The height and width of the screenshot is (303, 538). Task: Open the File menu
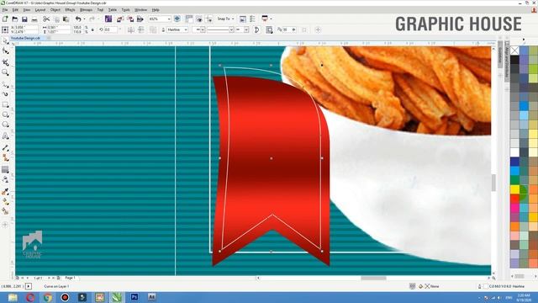(x=5, y=10)
